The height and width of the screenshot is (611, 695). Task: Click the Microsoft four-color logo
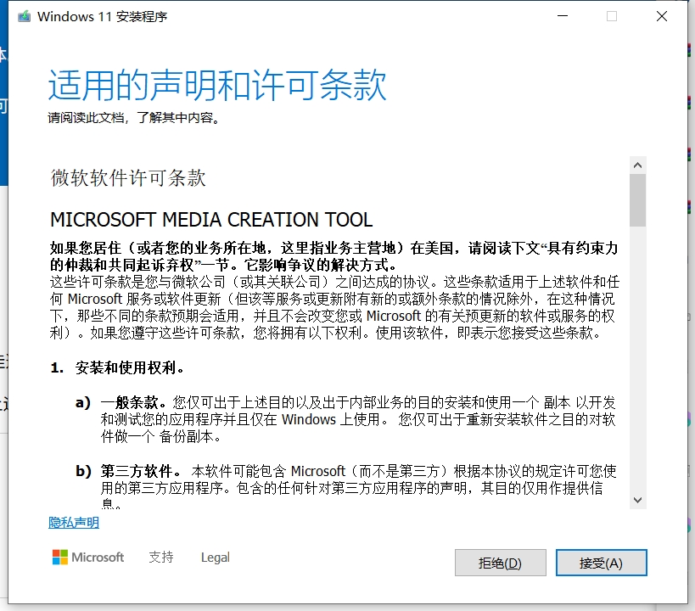[60, 558]
